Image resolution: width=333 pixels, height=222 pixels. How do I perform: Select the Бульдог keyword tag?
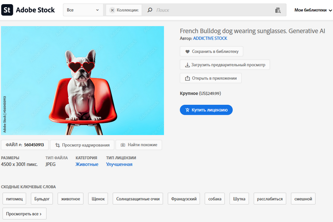click(42, 199)
